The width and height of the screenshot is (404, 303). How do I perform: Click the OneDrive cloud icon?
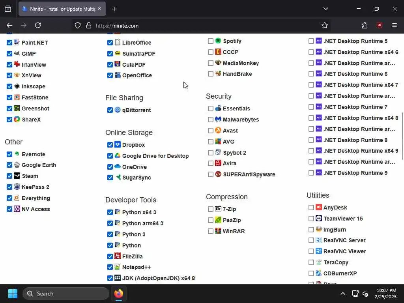(118, 166)
